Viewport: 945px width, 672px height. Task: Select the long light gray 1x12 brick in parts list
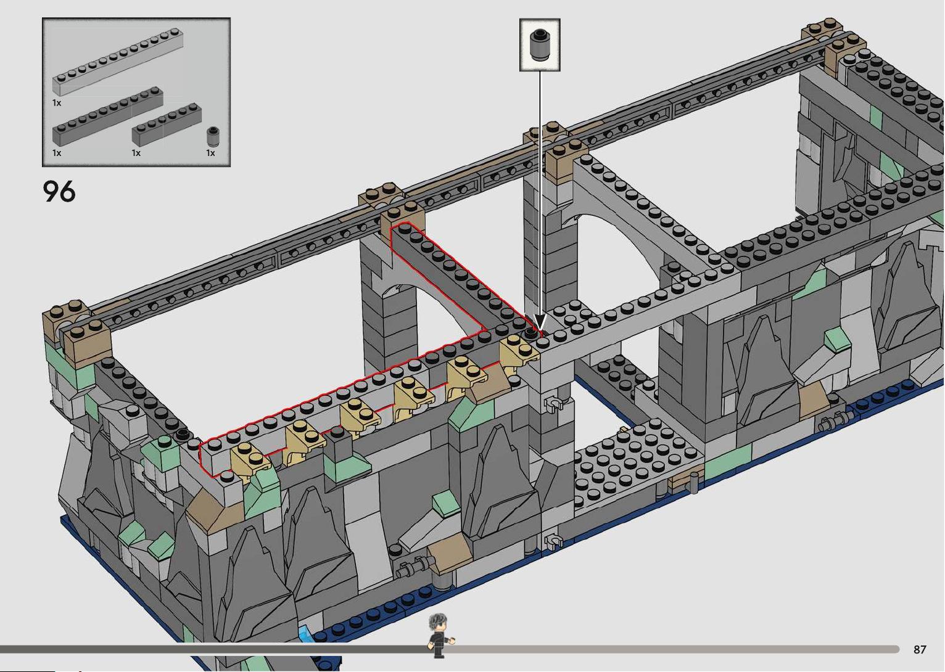(119, 62)
